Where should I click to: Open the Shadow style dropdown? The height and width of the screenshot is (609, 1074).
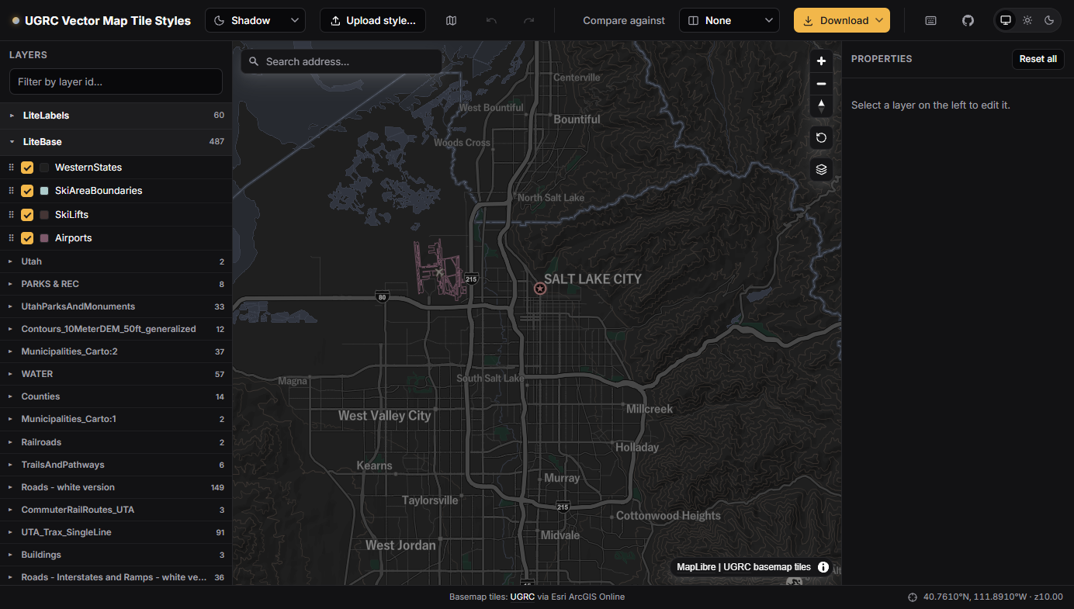[x=255, y=21]
